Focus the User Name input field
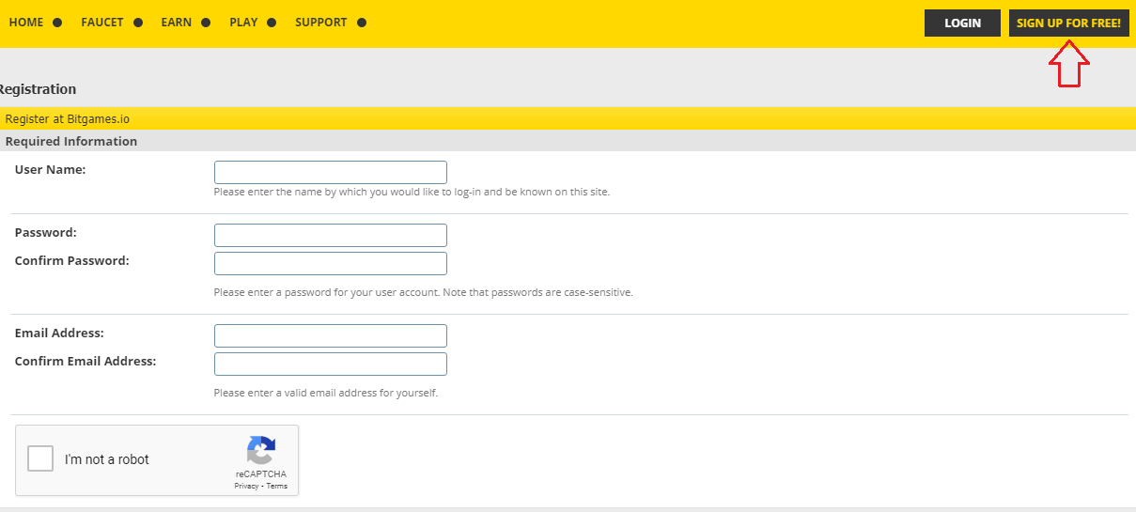 [x=331, y=173]
